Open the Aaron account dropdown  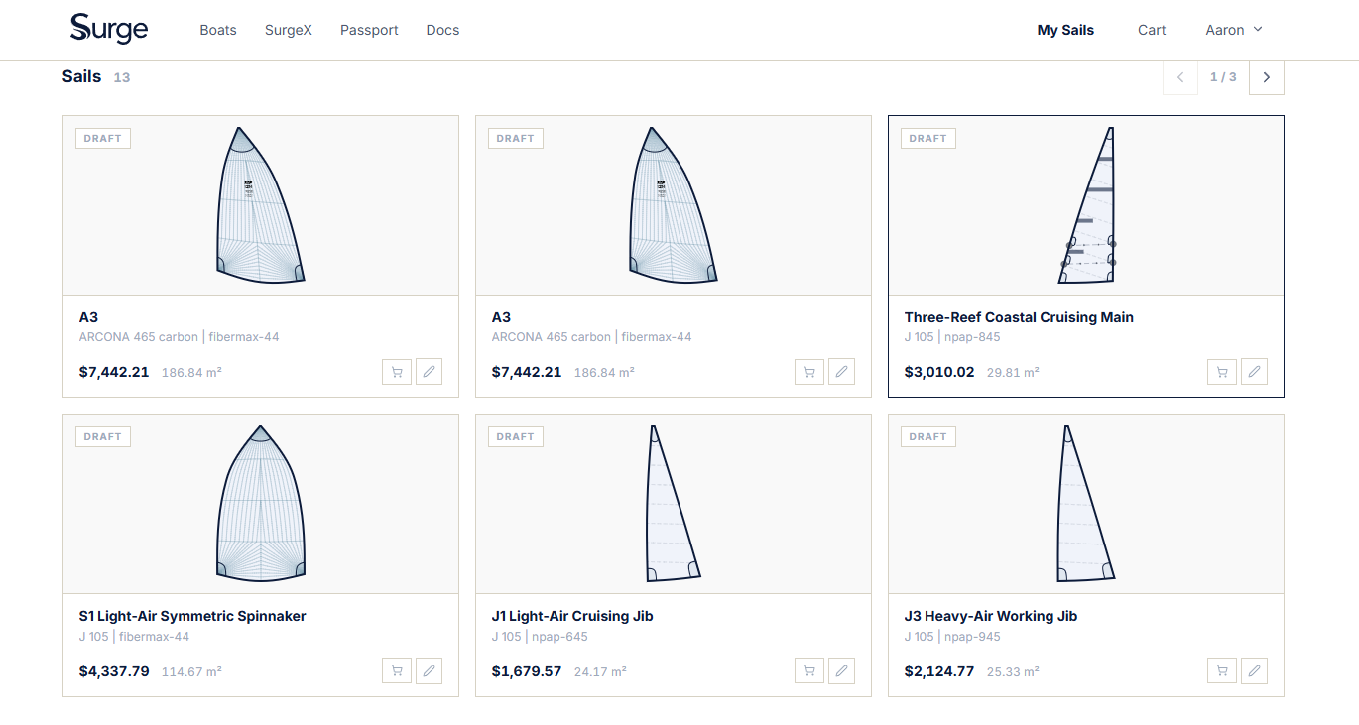click(1234, 30)
